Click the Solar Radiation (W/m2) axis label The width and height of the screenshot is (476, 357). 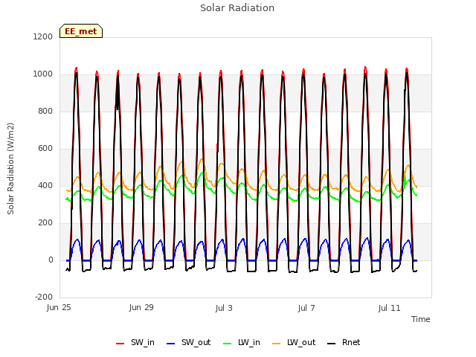(x=10, y=169)
